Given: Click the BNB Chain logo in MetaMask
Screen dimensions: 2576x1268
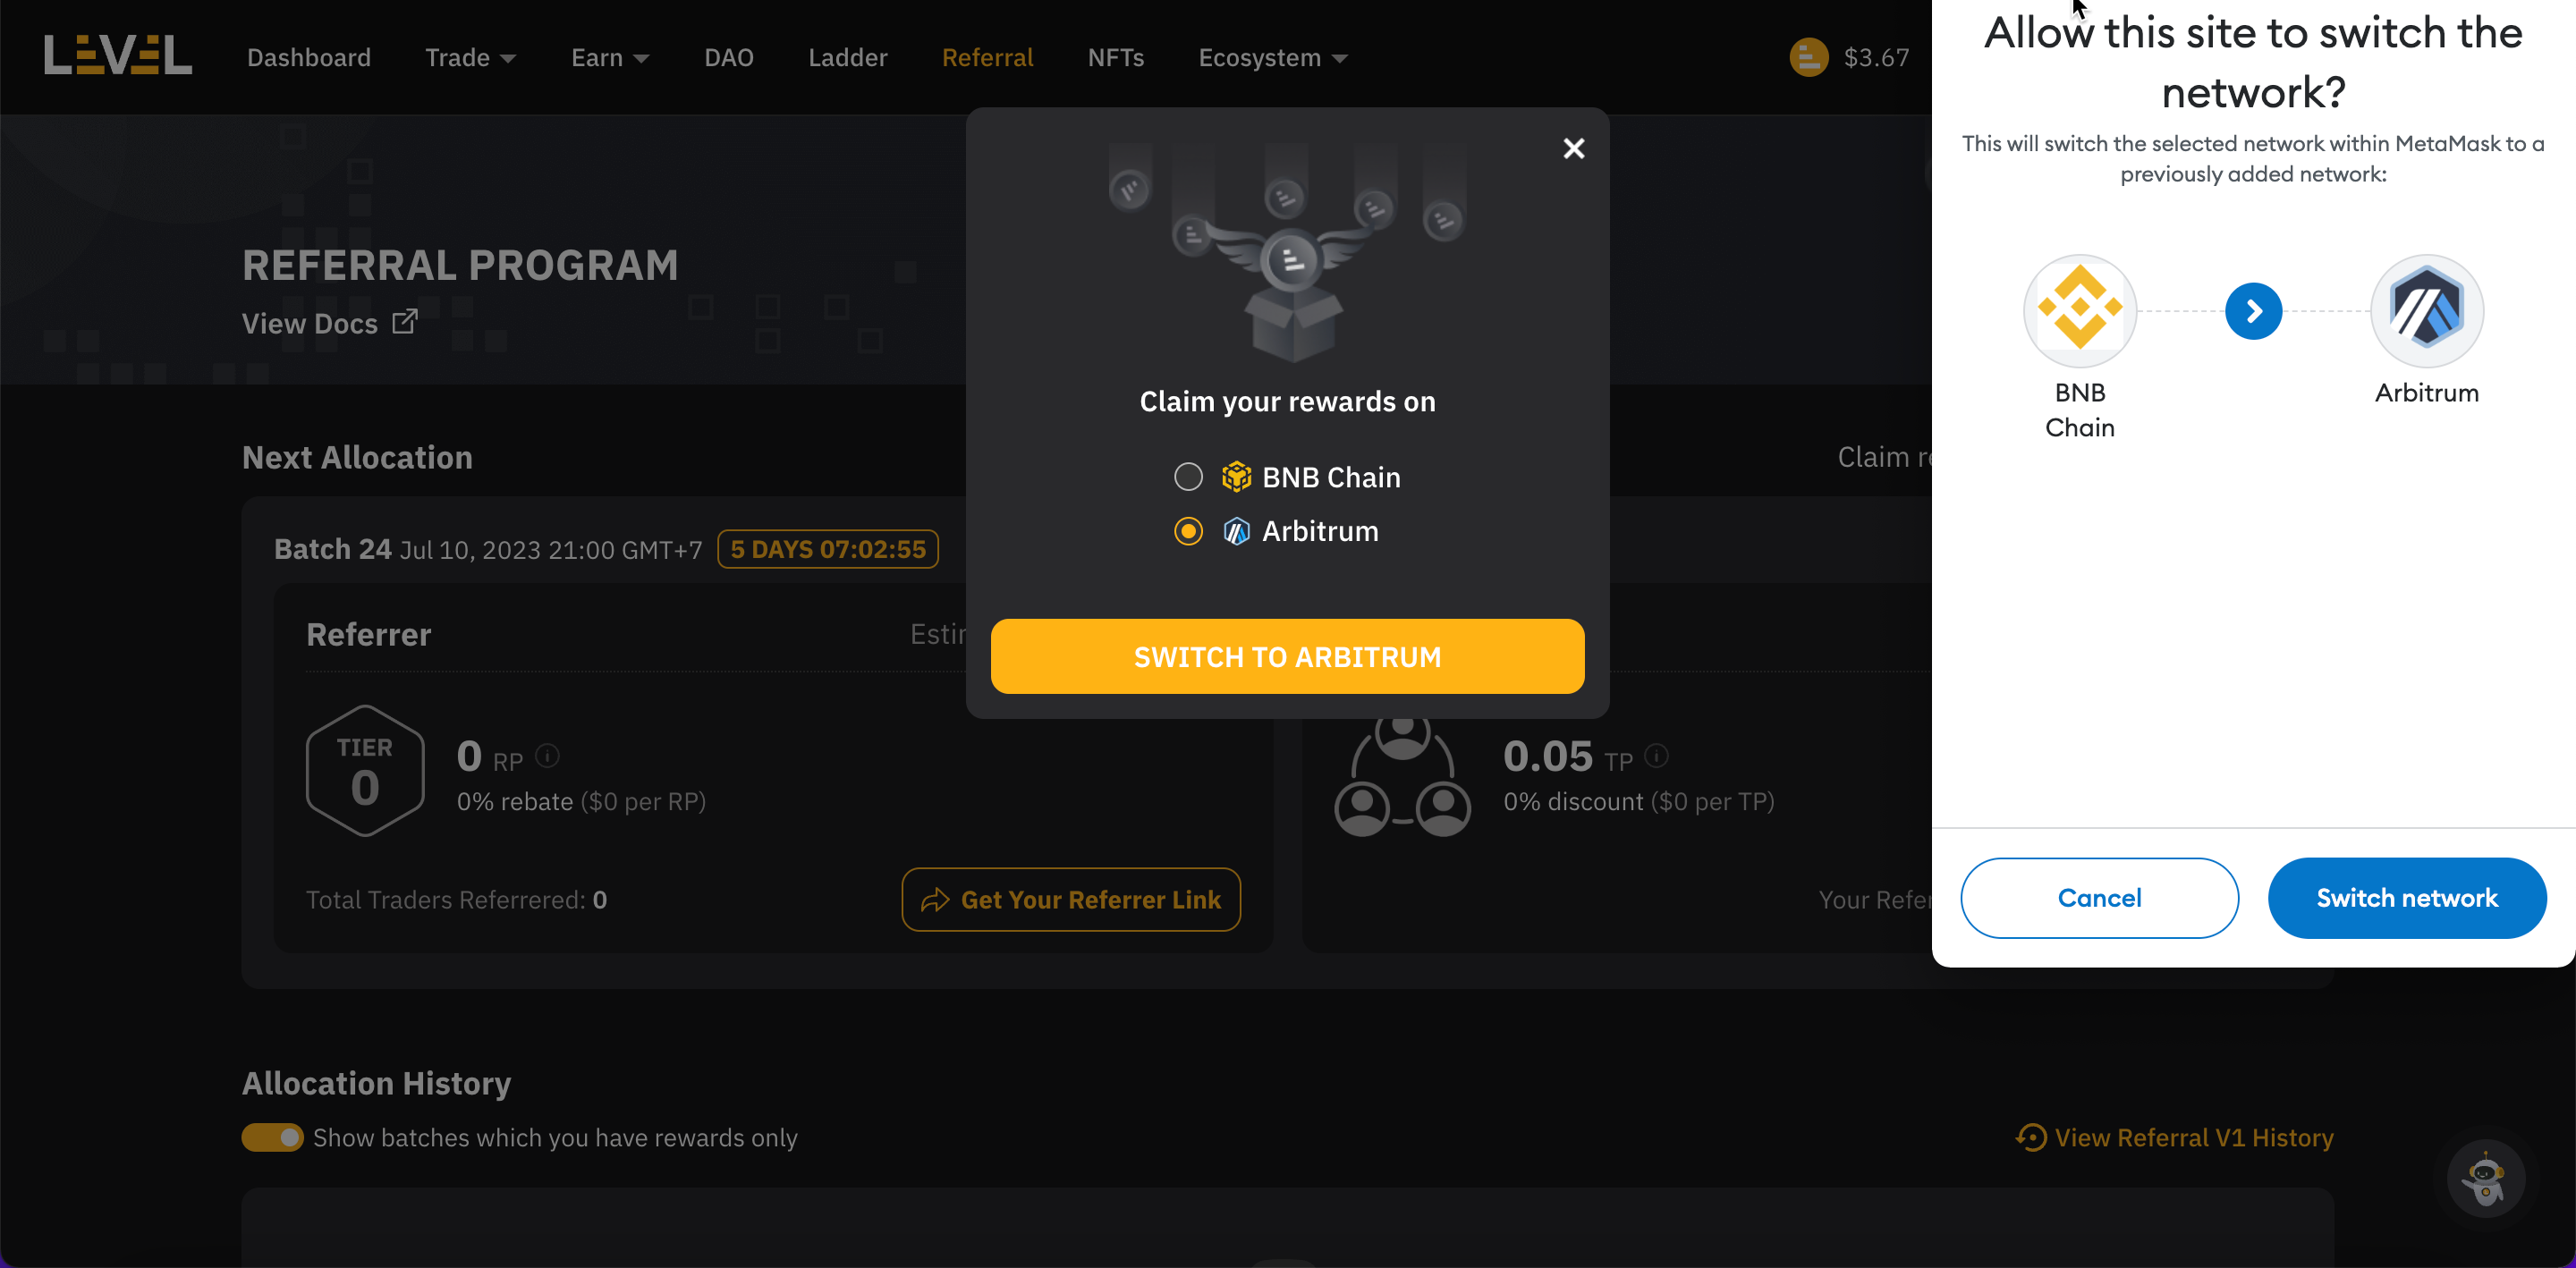Looking at the screenshot, I should pos(2079,311).
